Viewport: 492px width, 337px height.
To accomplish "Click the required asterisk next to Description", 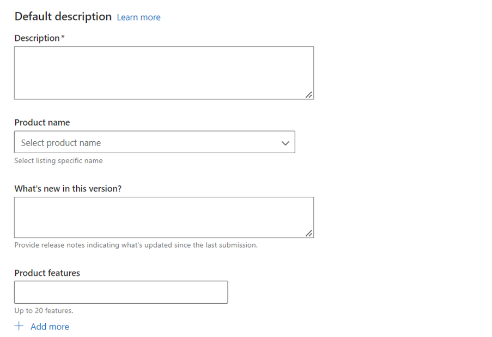I will tap(63, 37).
